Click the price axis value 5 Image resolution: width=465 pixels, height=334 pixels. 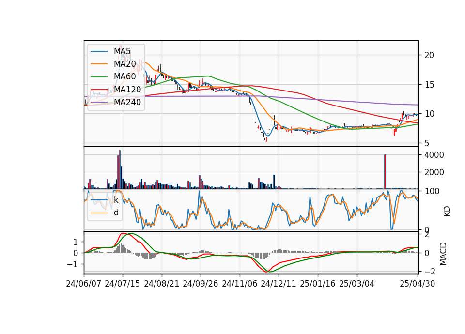pyautogui.click(x=427, y=143)
